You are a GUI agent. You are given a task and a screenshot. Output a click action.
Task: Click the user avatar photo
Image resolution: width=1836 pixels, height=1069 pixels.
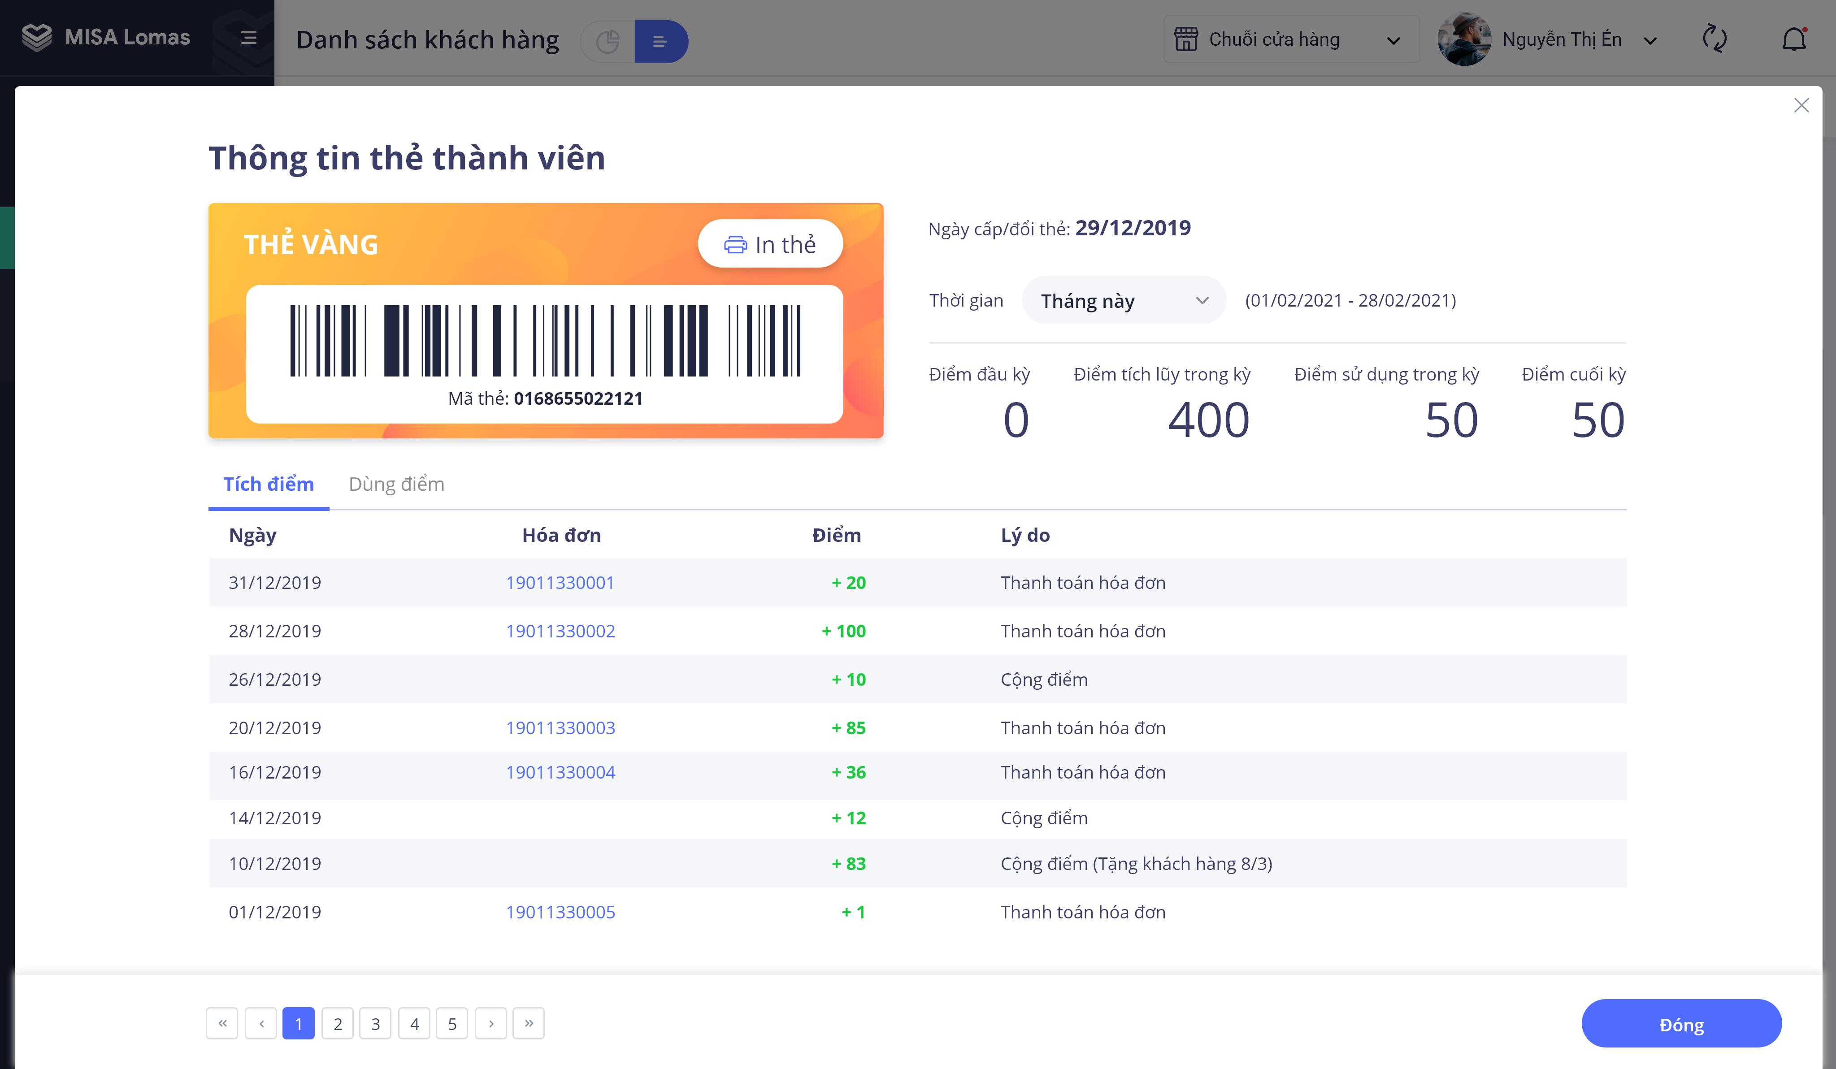click(x=1464, y=39)
